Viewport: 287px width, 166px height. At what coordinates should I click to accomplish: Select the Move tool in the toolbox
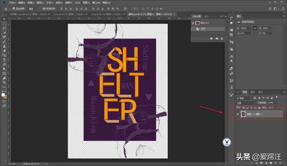point(4,19)
